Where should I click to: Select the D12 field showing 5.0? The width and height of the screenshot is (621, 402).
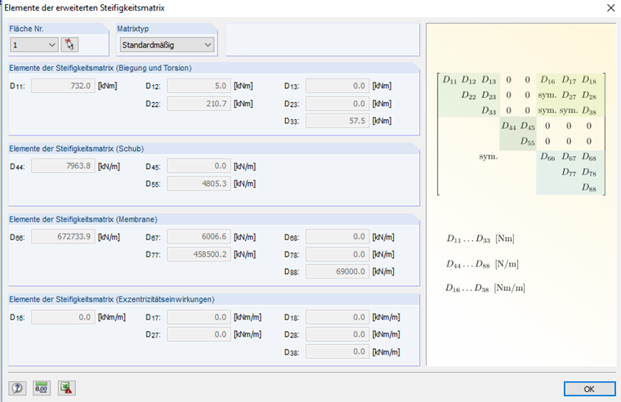[x=199, y=86]
